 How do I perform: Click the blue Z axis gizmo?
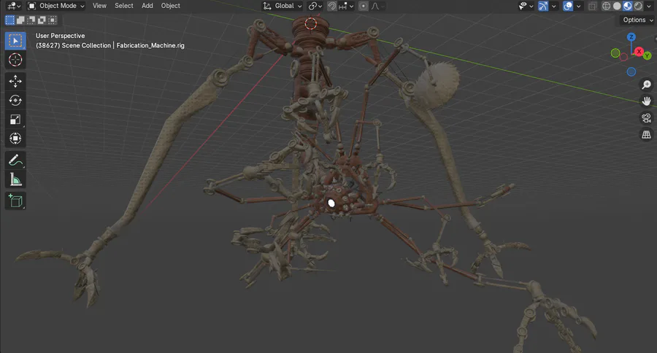tap(631, 37)
